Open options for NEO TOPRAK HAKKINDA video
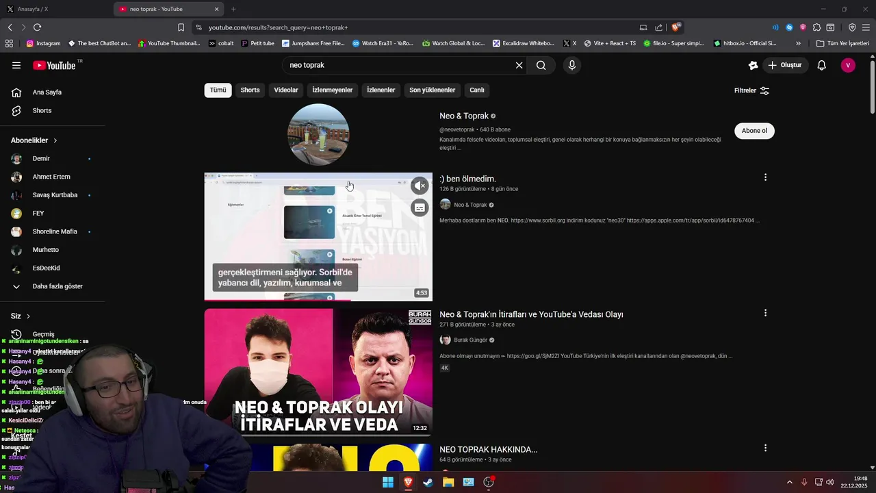This screenshot has height=493, width=876. pos(765,448)
